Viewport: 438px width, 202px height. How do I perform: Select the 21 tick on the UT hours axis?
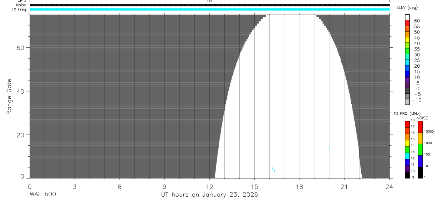(344, 186)
